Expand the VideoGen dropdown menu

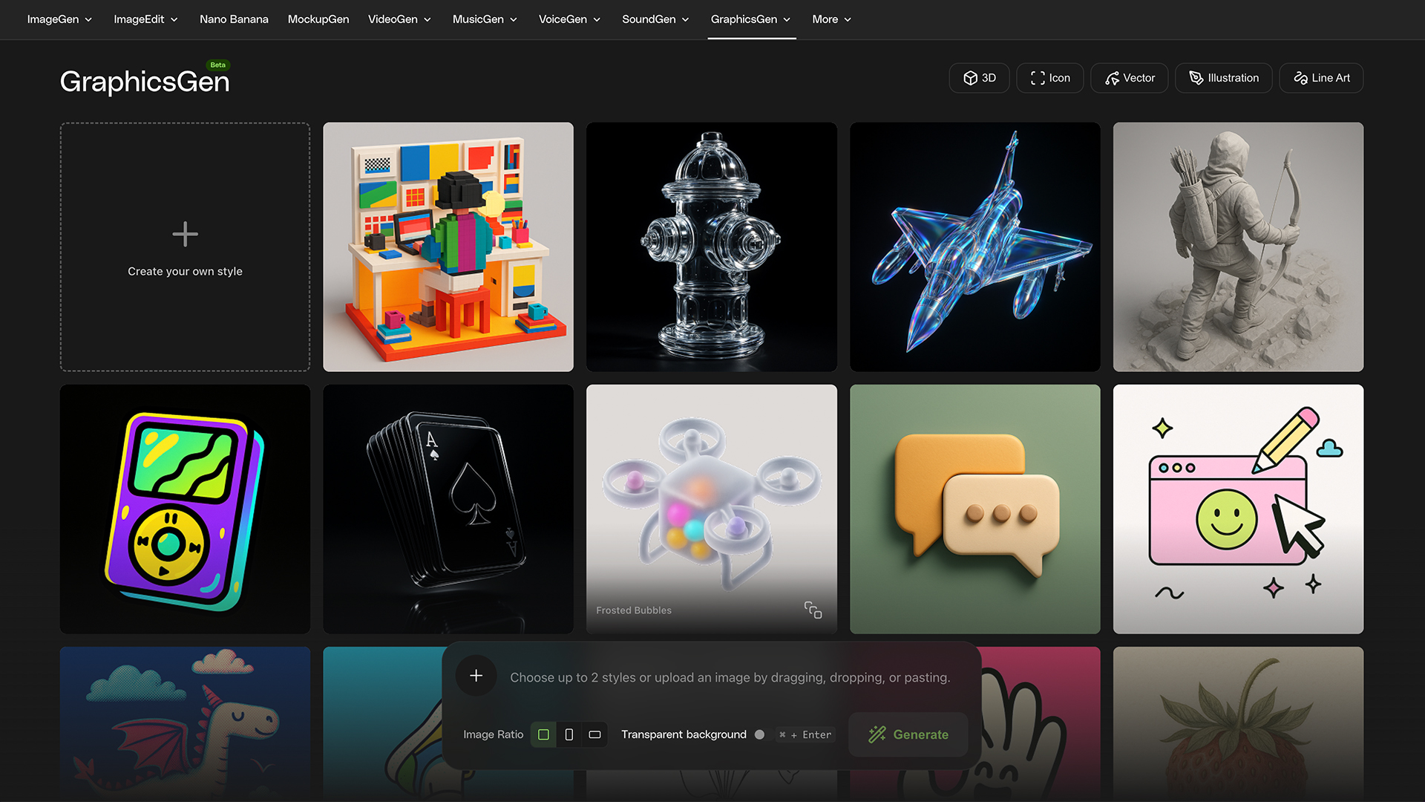(399, 19)
